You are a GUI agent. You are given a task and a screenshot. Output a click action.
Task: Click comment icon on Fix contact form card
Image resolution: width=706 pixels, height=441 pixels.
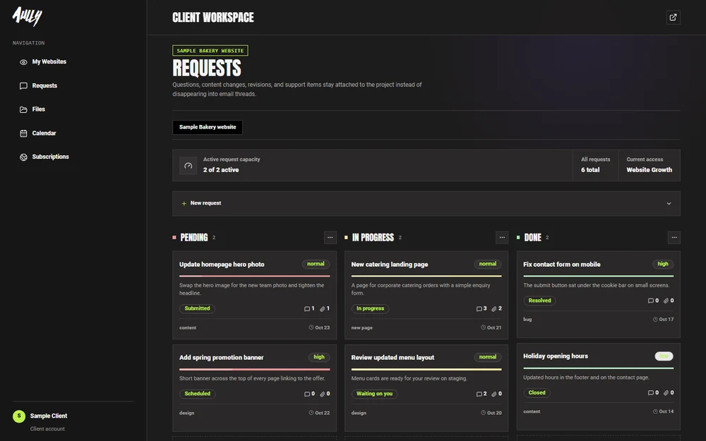tap(651, 301)
